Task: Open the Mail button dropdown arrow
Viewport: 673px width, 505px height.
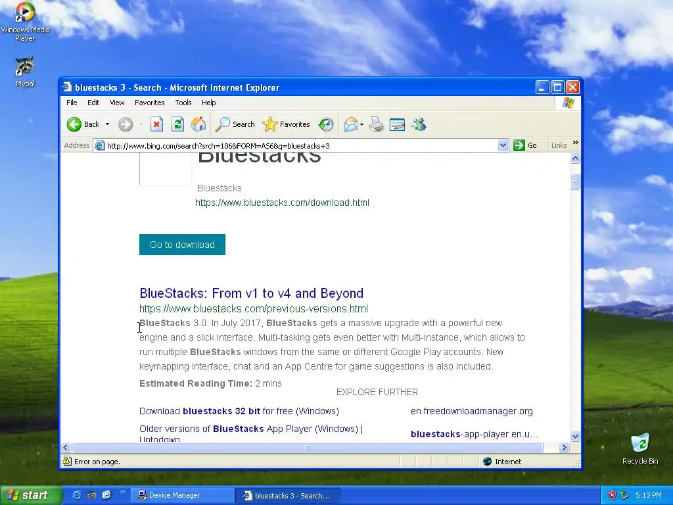Action: point(361,124)
